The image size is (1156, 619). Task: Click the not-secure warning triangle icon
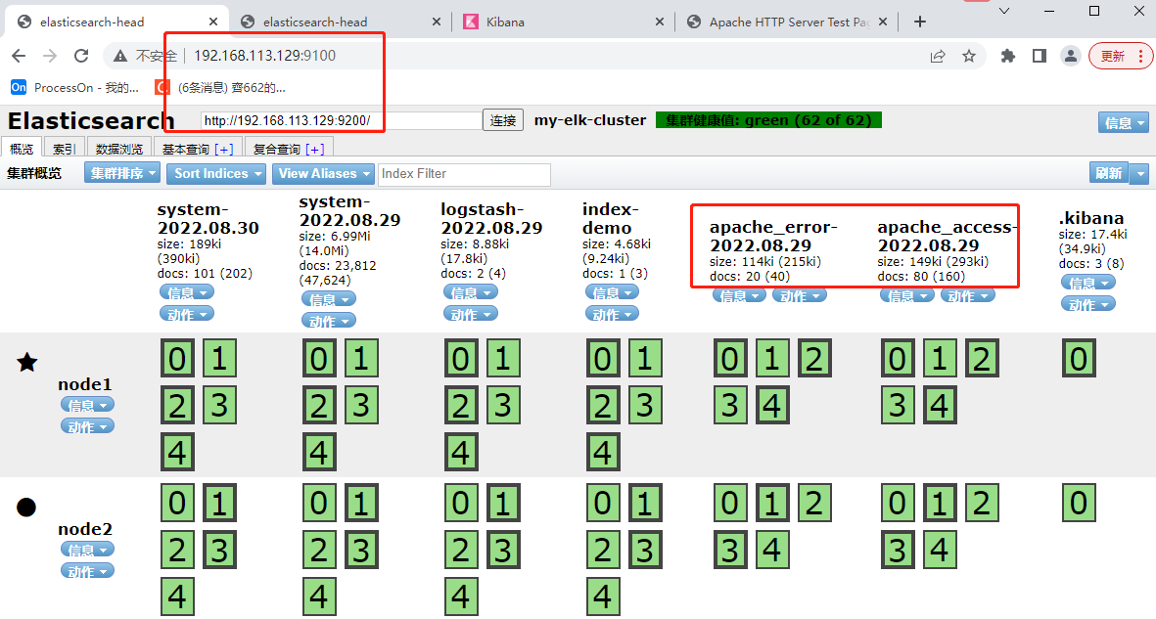click(120, 56)
